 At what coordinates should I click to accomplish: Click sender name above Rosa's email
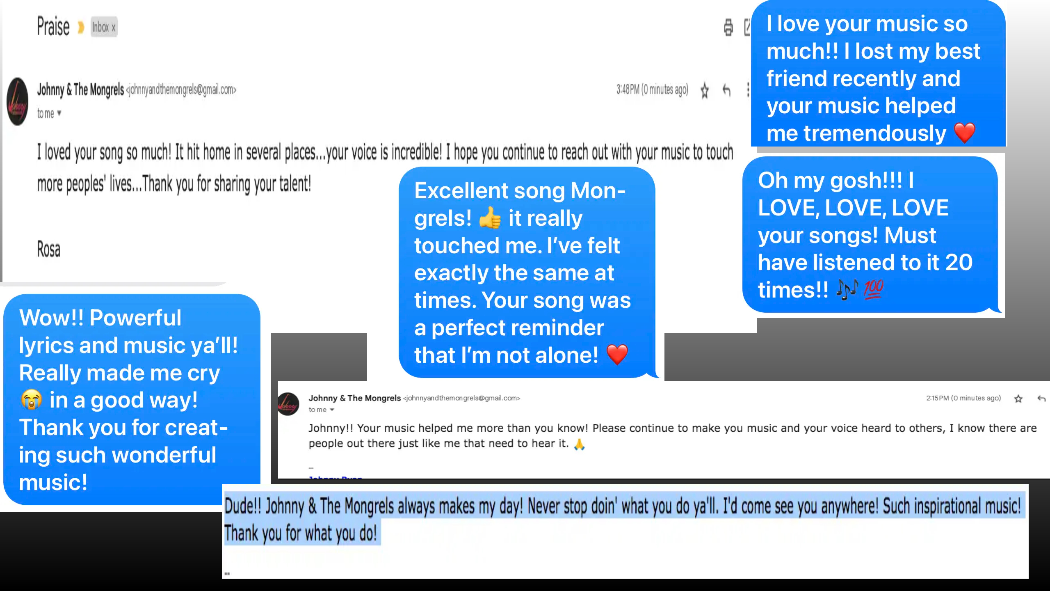[80, 89]
